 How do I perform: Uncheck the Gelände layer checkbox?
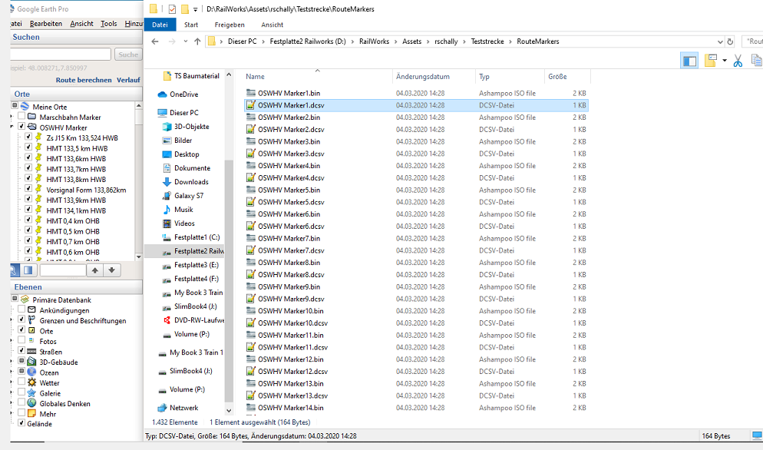21,423
